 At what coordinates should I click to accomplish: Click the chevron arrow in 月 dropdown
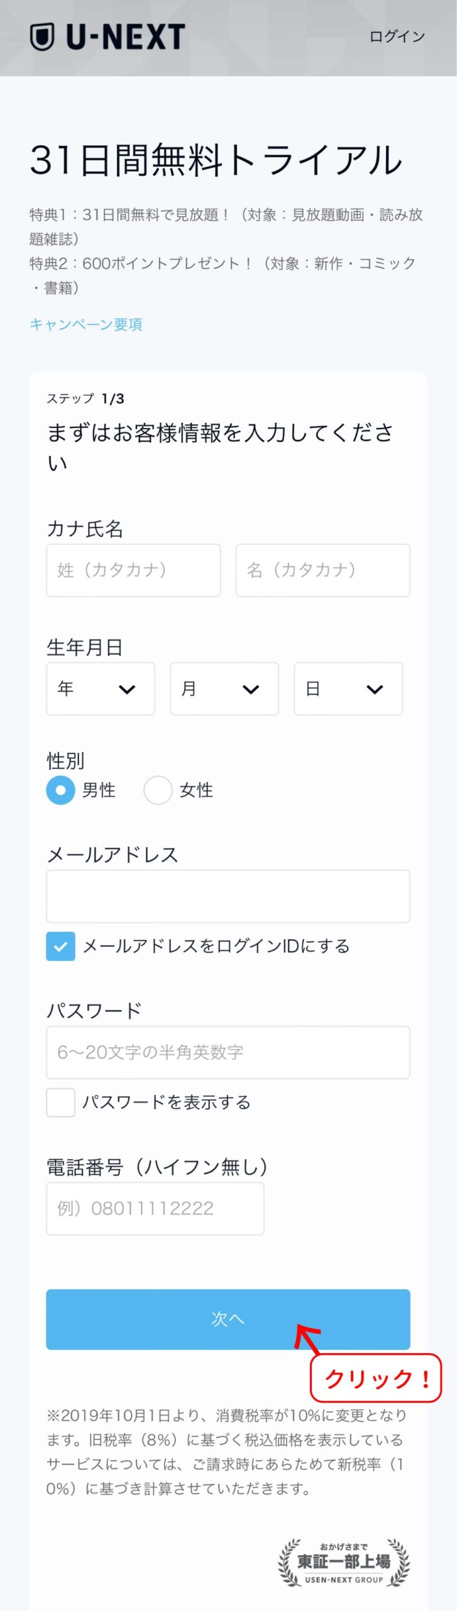[x=251, y=689]
